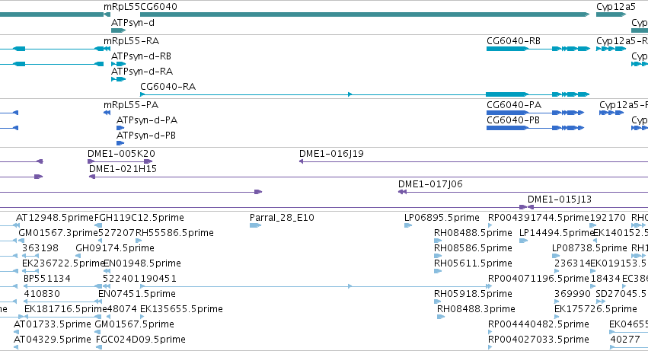
Task: Select the DME1-005K20 clone feature
Action: pos(120,161)
